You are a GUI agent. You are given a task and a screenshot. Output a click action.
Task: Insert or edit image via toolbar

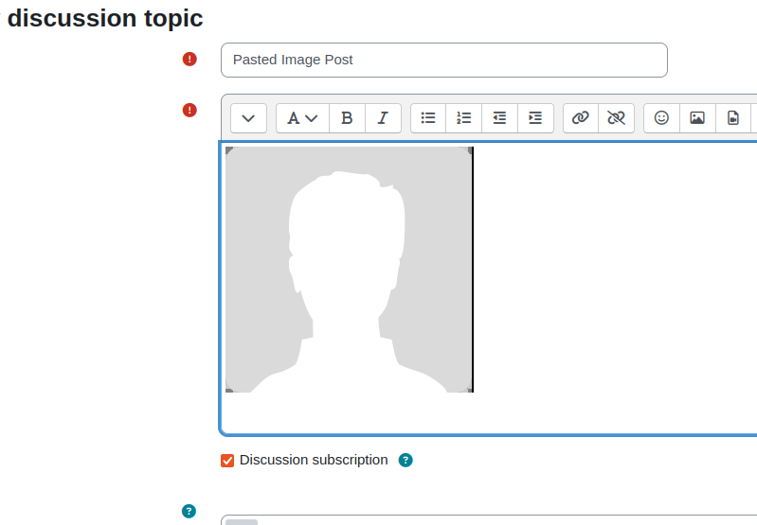click(697, 118)
